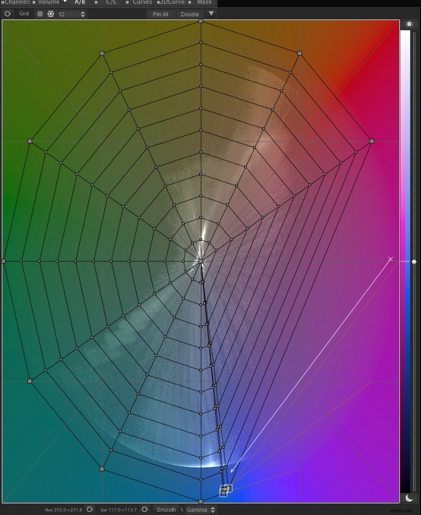Viewport: 421px width, 515px height.
Task: Click the X marker on the color canvas
Action: (390, 259)
